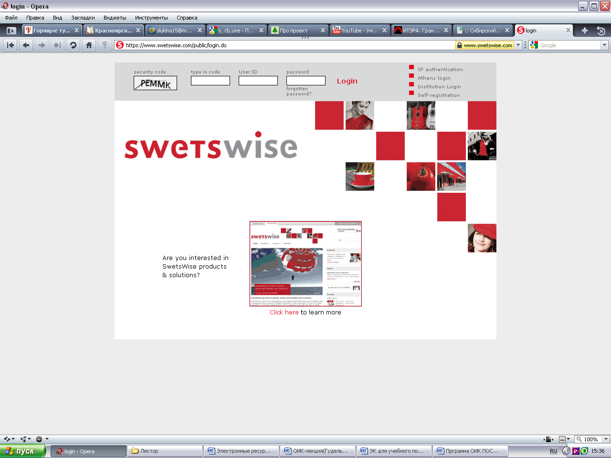Switch to the 'Сибирский...' tab
611x458 pixels.
(483, 31)
